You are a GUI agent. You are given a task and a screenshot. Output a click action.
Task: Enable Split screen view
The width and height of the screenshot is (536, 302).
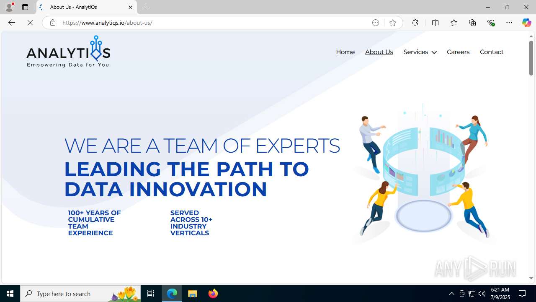point(435,23)
